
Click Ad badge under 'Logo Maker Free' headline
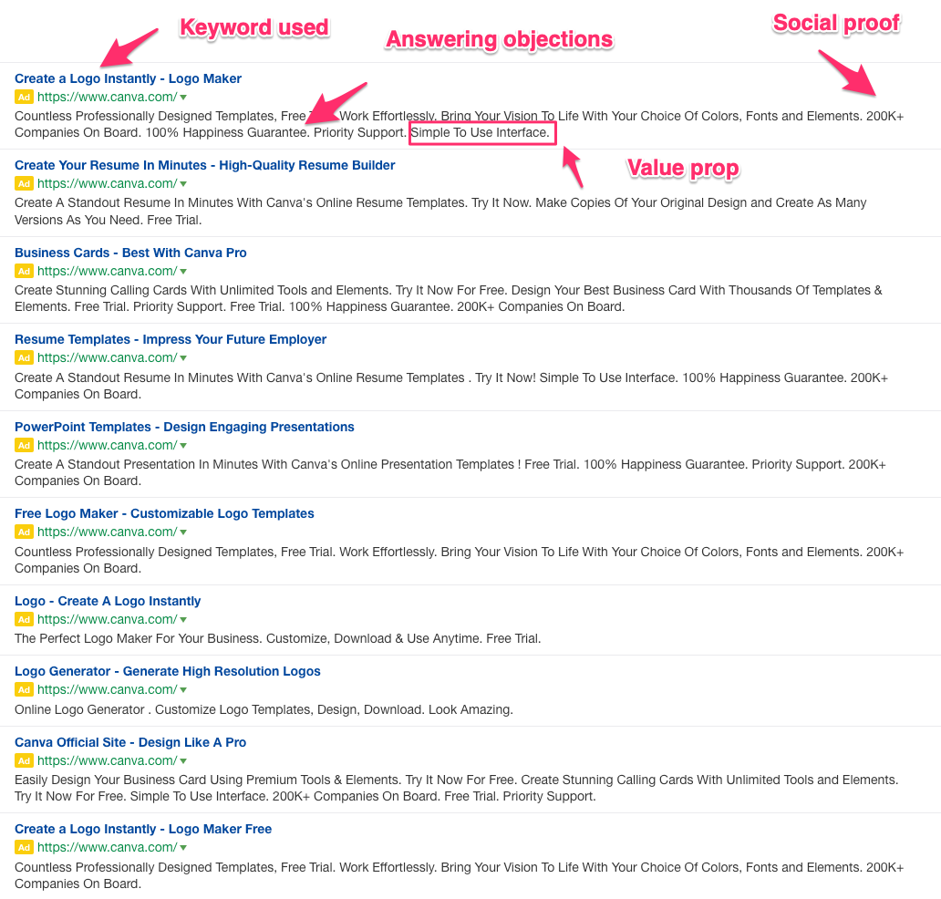(24, 847)
